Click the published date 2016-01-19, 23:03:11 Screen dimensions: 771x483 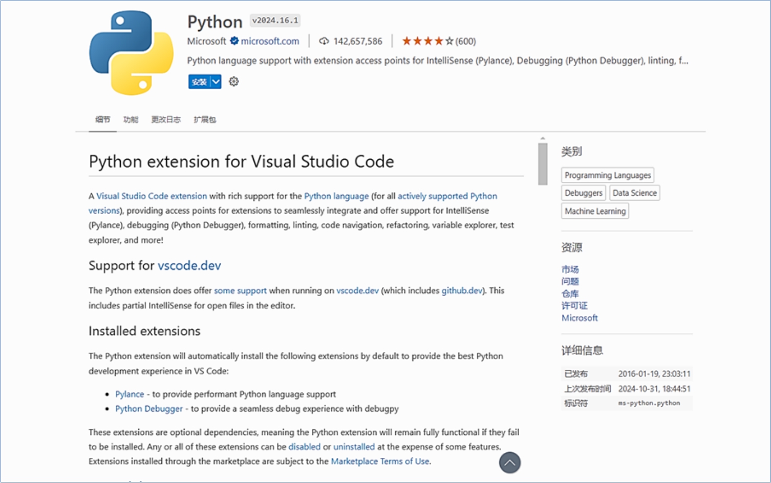coord(654,374)
